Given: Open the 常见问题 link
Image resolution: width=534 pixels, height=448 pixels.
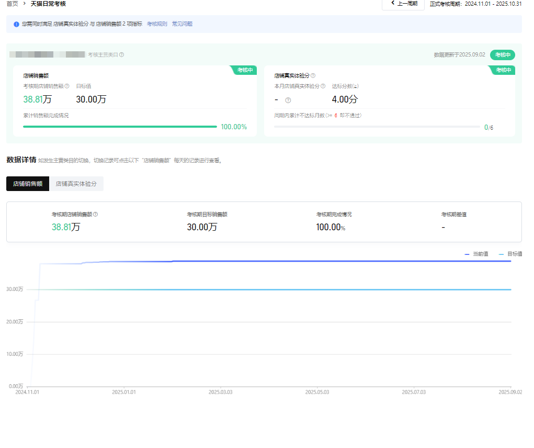Looking at the screenshot, I should pos(182,24).
